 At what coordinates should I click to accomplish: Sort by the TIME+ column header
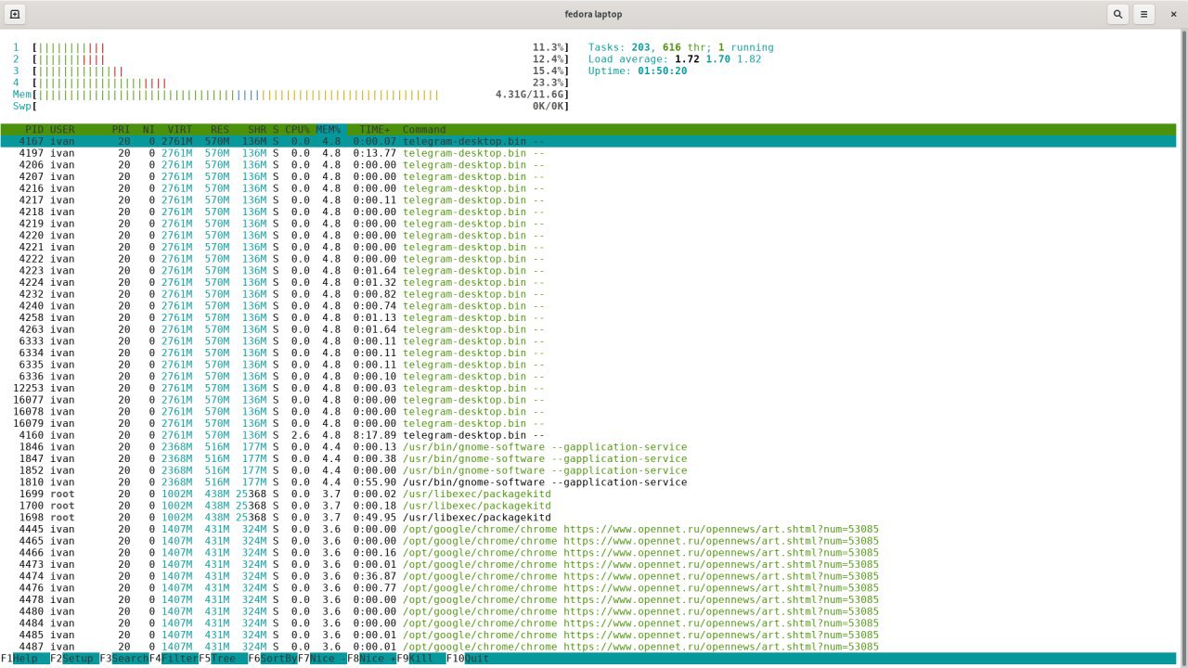point(375,130)
